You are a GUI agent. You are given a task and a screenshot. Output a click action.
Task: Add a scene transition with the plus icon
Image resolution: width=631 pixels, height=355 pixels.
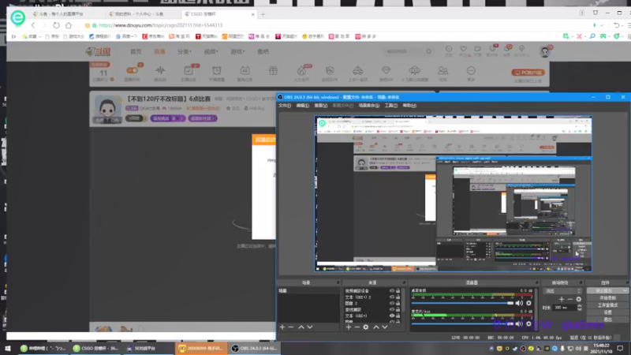click(x=562, y=299)
